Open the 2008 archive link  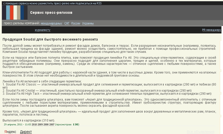tap(46, 125)
